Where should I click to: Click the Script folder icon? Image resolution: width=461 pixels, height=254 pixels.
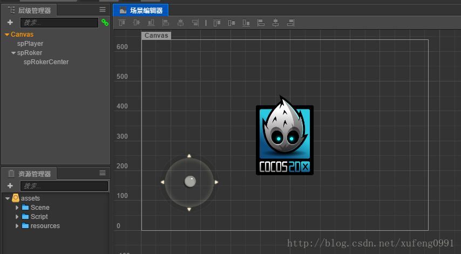tap(25, 216)
